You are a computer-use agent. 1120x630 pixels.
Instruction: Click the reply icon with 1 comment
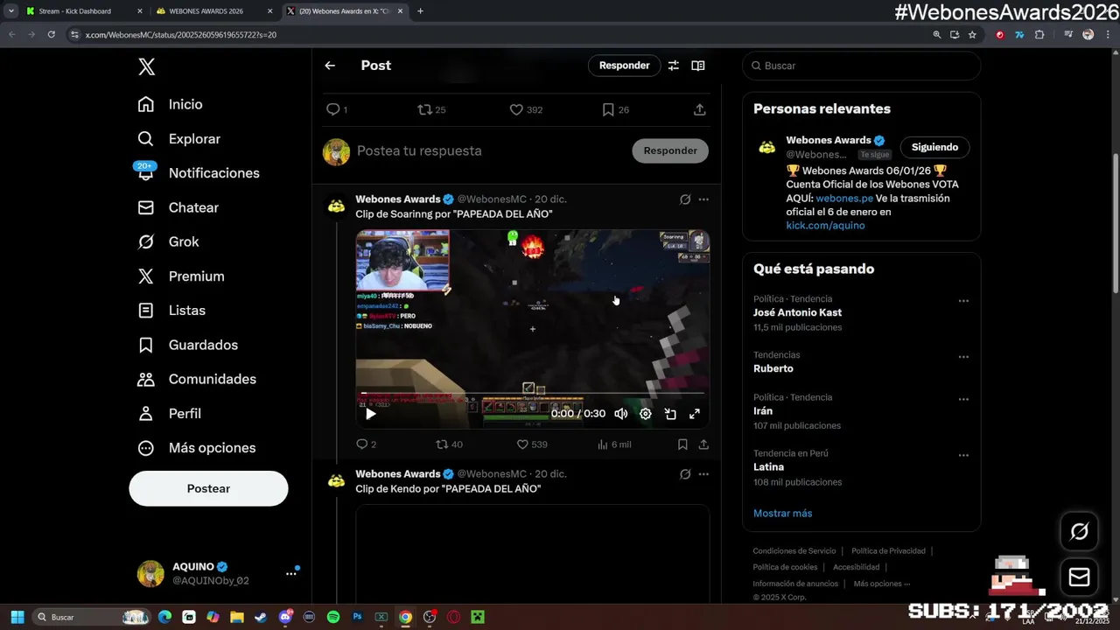(x=332, y=109)
